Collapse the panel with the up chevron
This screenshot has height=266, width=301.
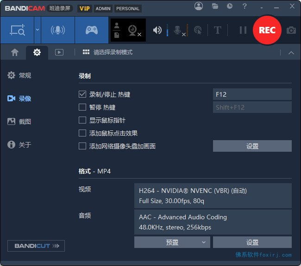[x=291, y=53]
